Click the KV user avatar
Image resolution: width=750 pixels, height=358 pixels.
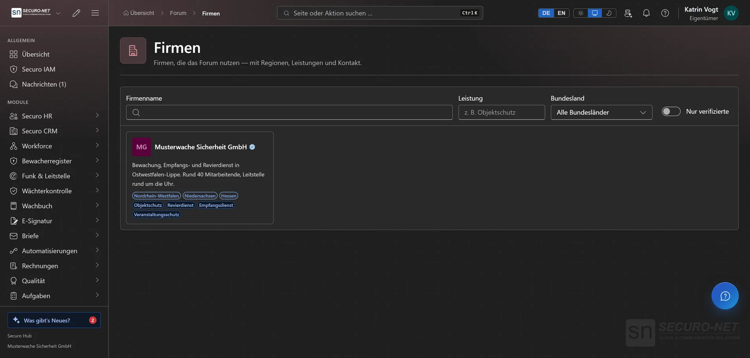coord(731,13)
